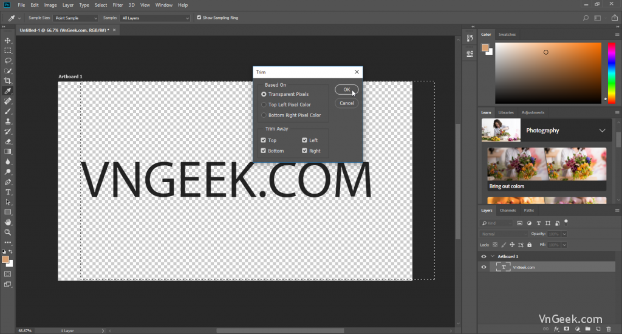Close the Untitled-1 document tab
Image resolution: width=622 pixels, height=334 pixels.
(114, 30)
